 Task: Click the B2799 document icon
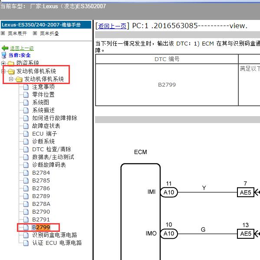click(x=26, y=227)
